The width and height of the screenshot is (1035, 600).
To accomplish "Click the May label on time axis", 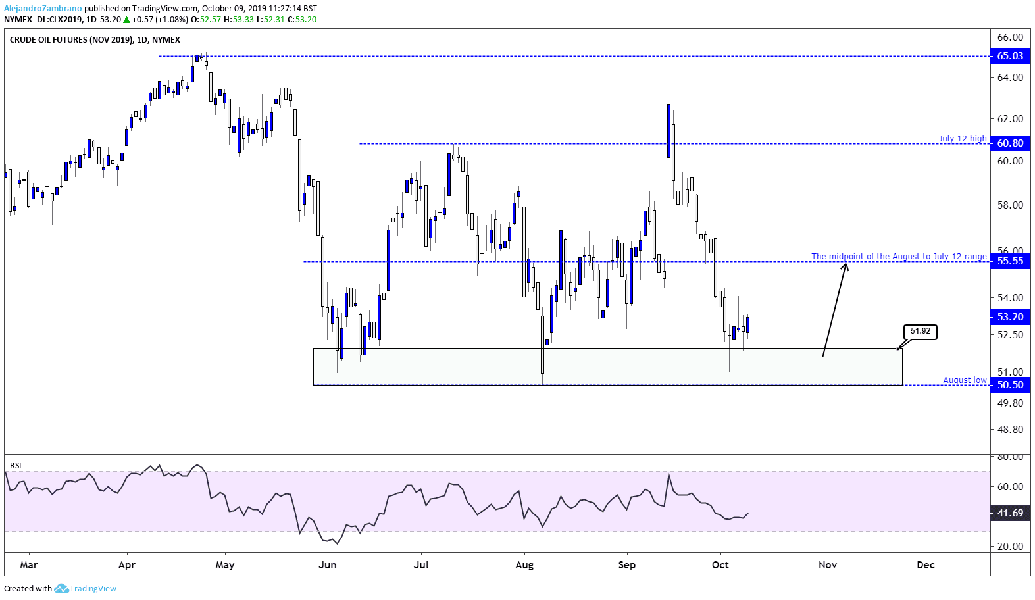I will click(225, 565).
